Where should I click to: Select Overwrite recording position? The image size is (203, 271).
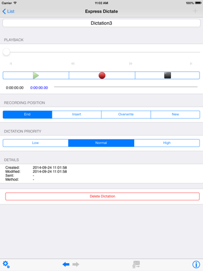click(126, 115)
